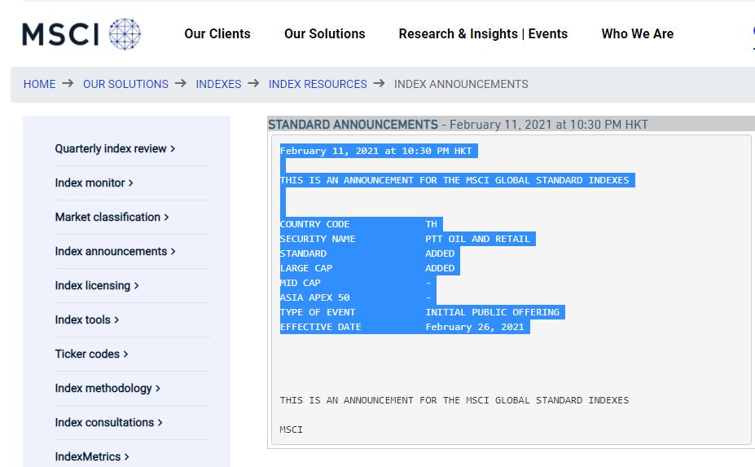Open the Our Clients menu
Screen dimensions: 755x467
pos(217,33)
